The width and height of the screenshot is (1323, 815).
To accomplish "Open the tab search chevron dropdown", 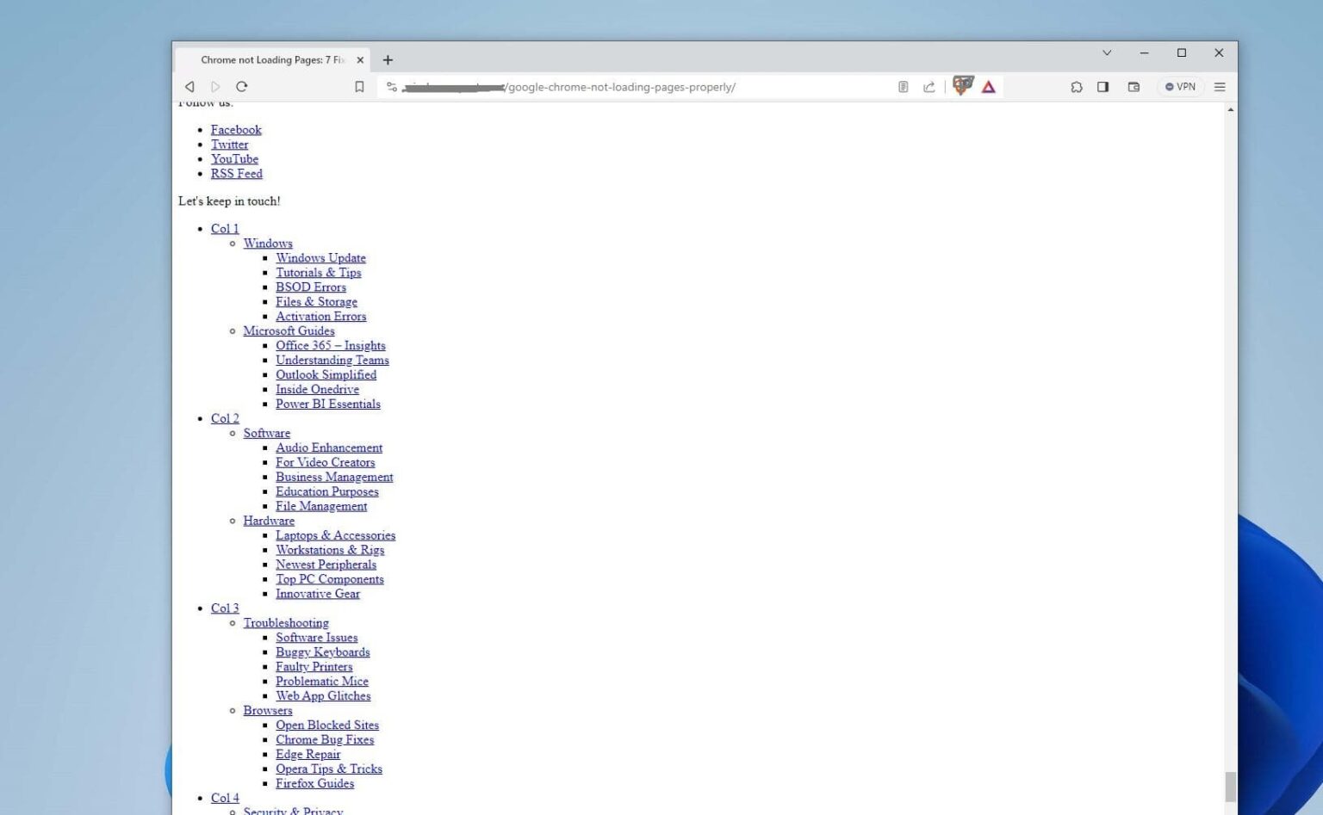I will (1106, 53).
